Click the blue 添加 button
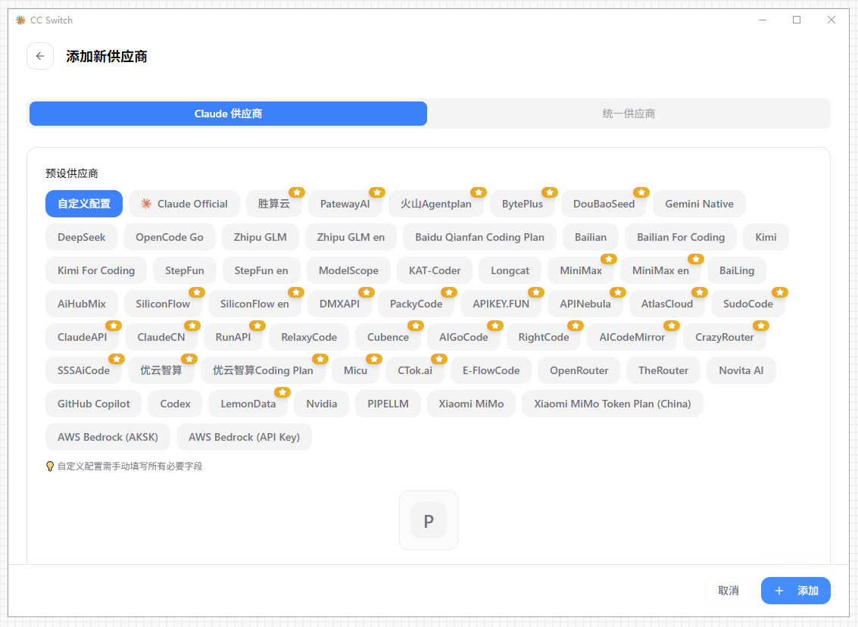Viewport: 858px width, 627px height. coord(796,591)
